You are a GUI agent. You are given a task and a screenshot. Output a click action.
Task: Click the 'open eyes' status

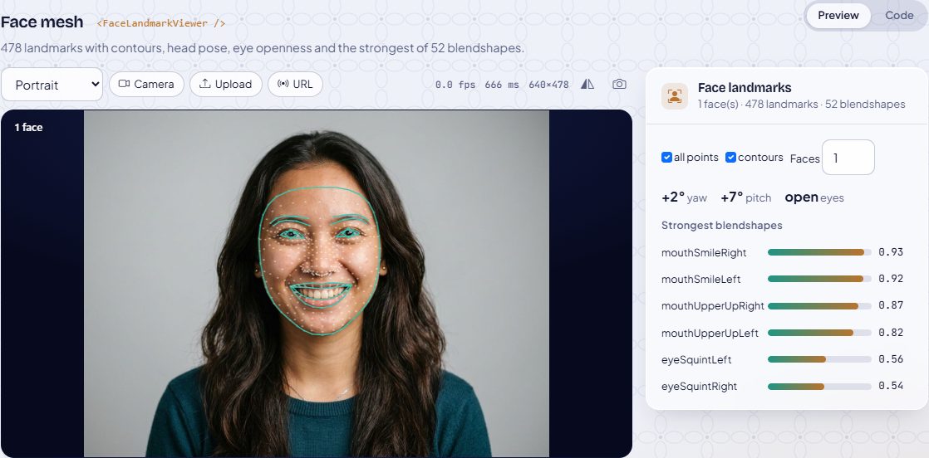(814, 197)
